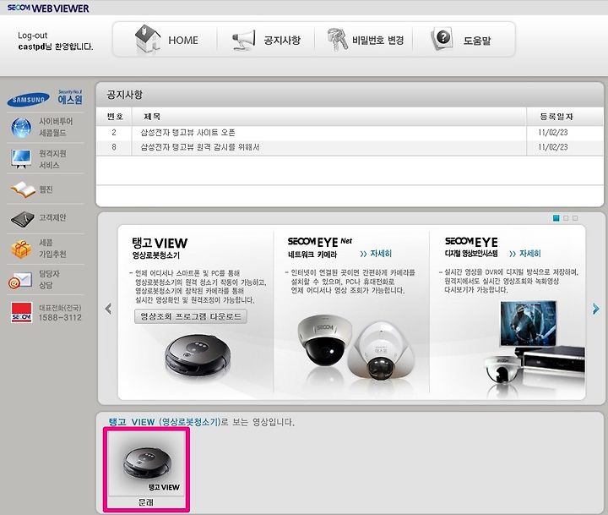Click 탱고 VIEW (영상로봇청소기) blue text
The height and width of the screenshot is (515, 608).
point(164,422)
